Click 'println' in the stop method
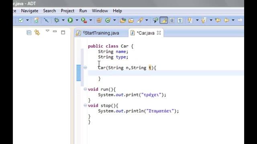The image size is (257, 144). (x=135, y=111)
